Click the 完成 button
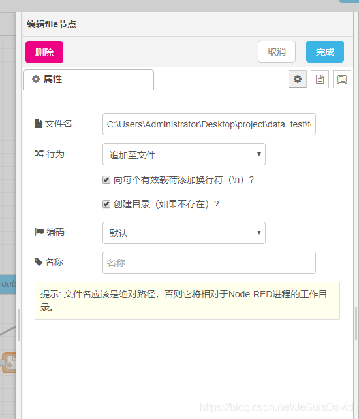This screenshot has height=419, width=359. click(x=325, y=52)
